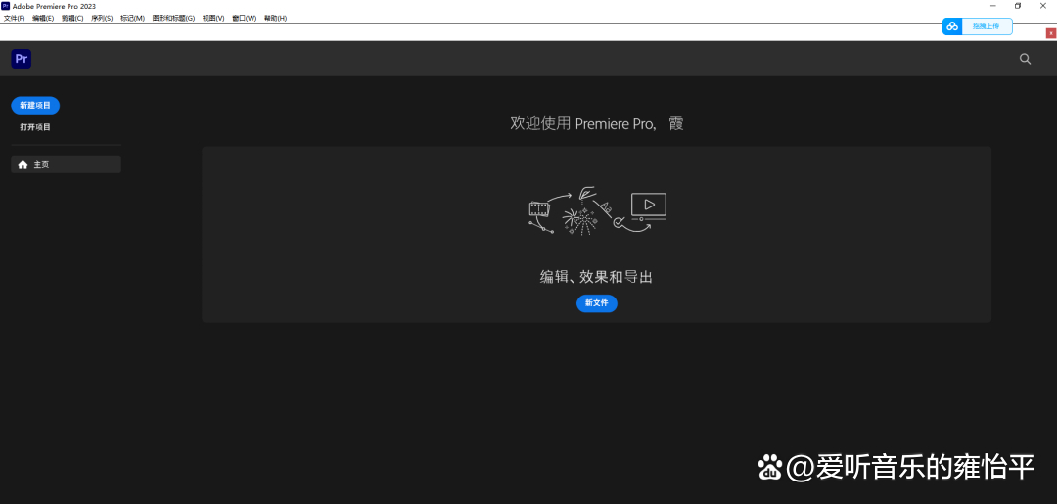Open the 窗口(W) menu
This screenshot has width=1057, height=504.
[x=244, y=19]
